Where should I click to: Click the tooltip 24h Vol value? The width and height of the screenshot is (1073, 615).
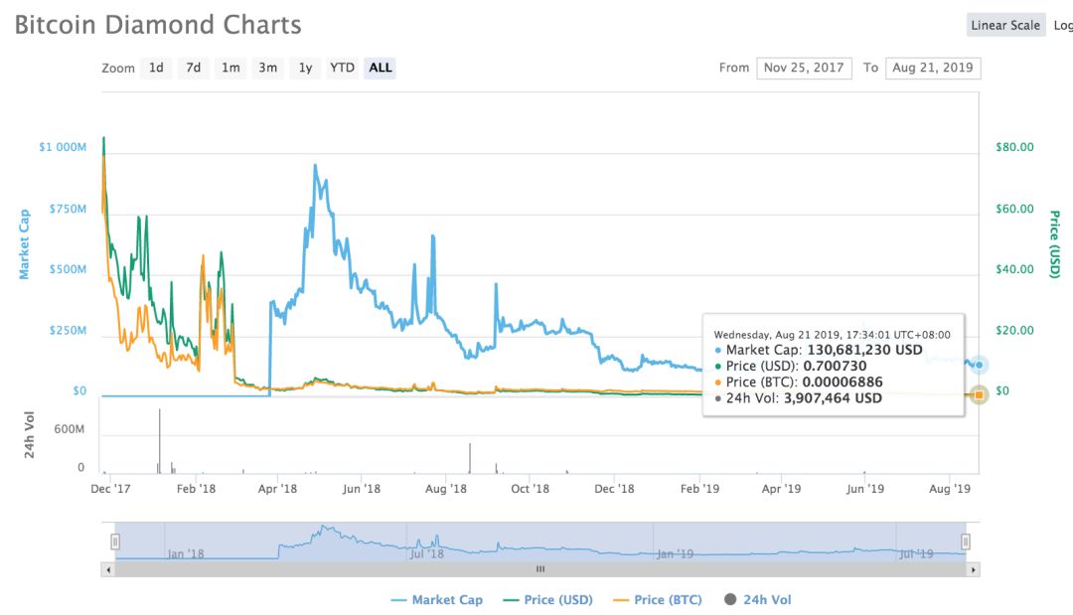click(x=833, y=398)
